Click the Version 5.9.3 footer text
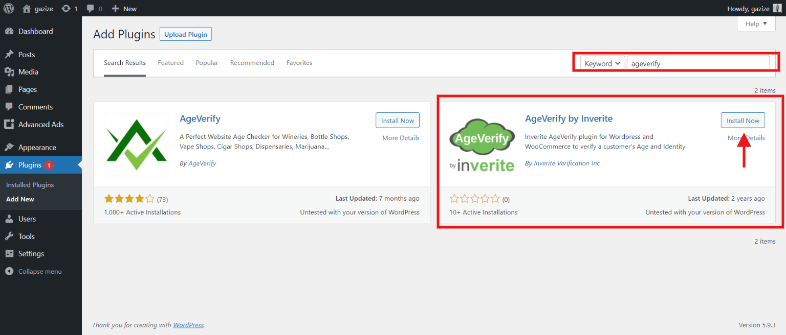 757,325
